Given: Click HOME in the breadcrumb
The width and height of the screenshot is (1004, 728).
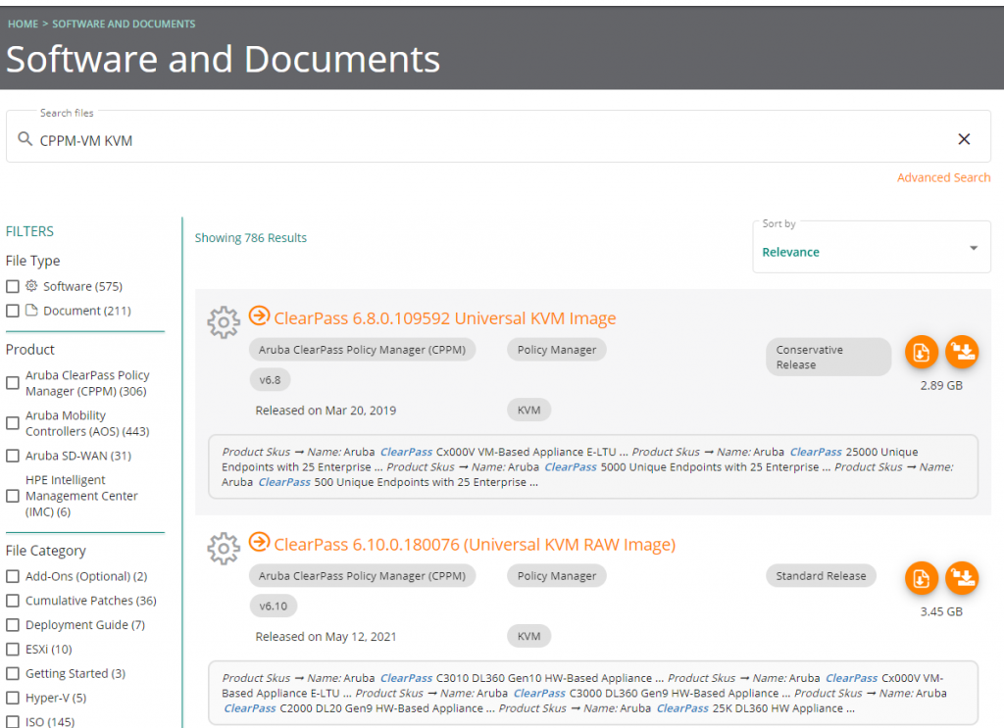Looking at the screenshot, I should point(23,24).
